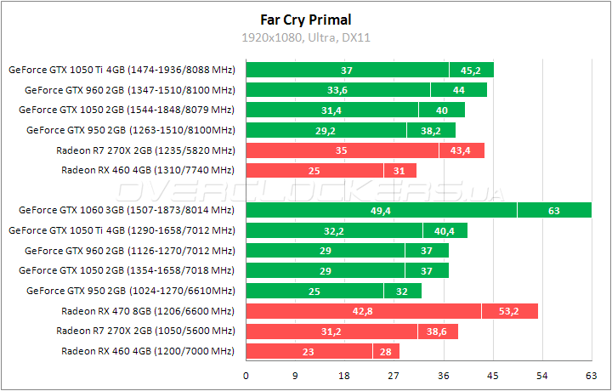Screen dimensions: 612x391
Task: Click the GTX 1050 Ti (1290-1658/7012 MHz) label
Action: pyautogui.click(x=121, y=230)
